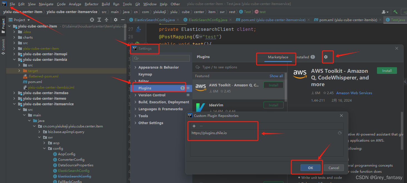Click the project-level marker beside Version Control

click(x=188, y=95)
